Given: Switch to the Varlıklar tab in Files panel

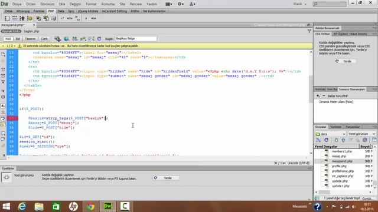Looking at the screenshot, I should [x=336, y=127].
